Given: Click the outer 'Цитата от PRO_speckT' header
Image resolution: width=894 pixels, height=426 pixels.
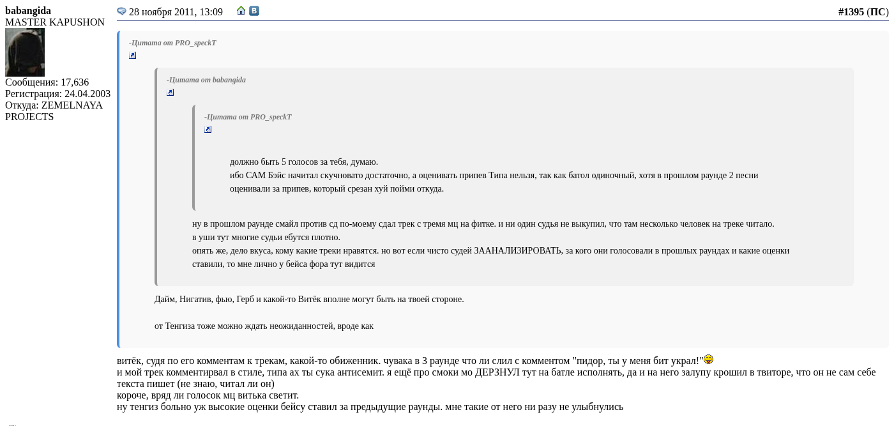Looking at the screenshot, I should click(x=172, y=43).
